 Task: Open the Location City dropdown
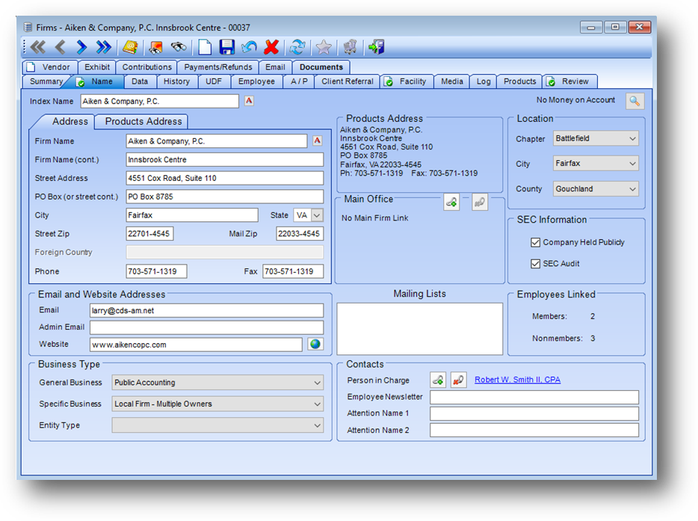[632, 164]
